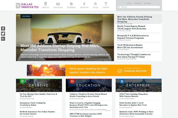The height and width of the screenshot is (118, 178).
Task: Click byline under Anonymous Chefs article
Action: (x=26, y=107)
